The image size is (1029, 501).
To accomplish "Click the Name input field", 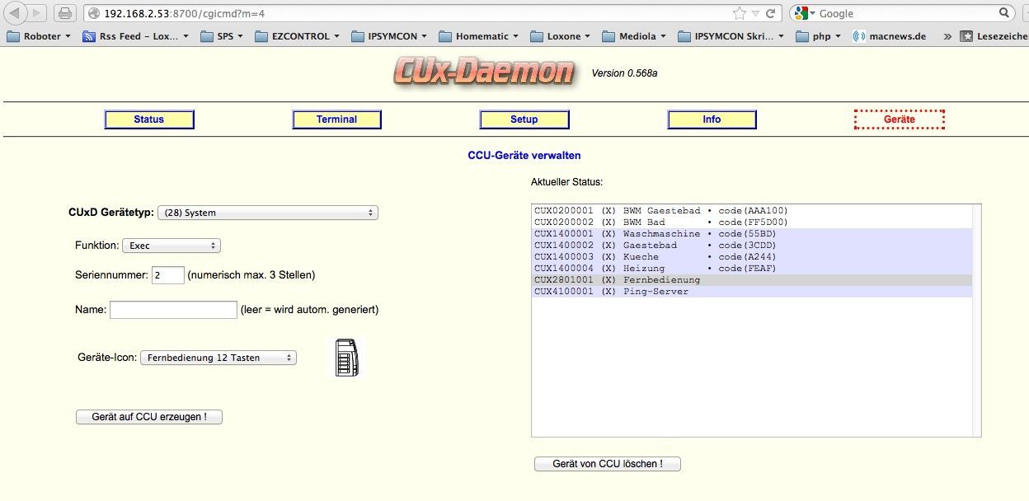I will pyautogui.click(x=173, y=310).
